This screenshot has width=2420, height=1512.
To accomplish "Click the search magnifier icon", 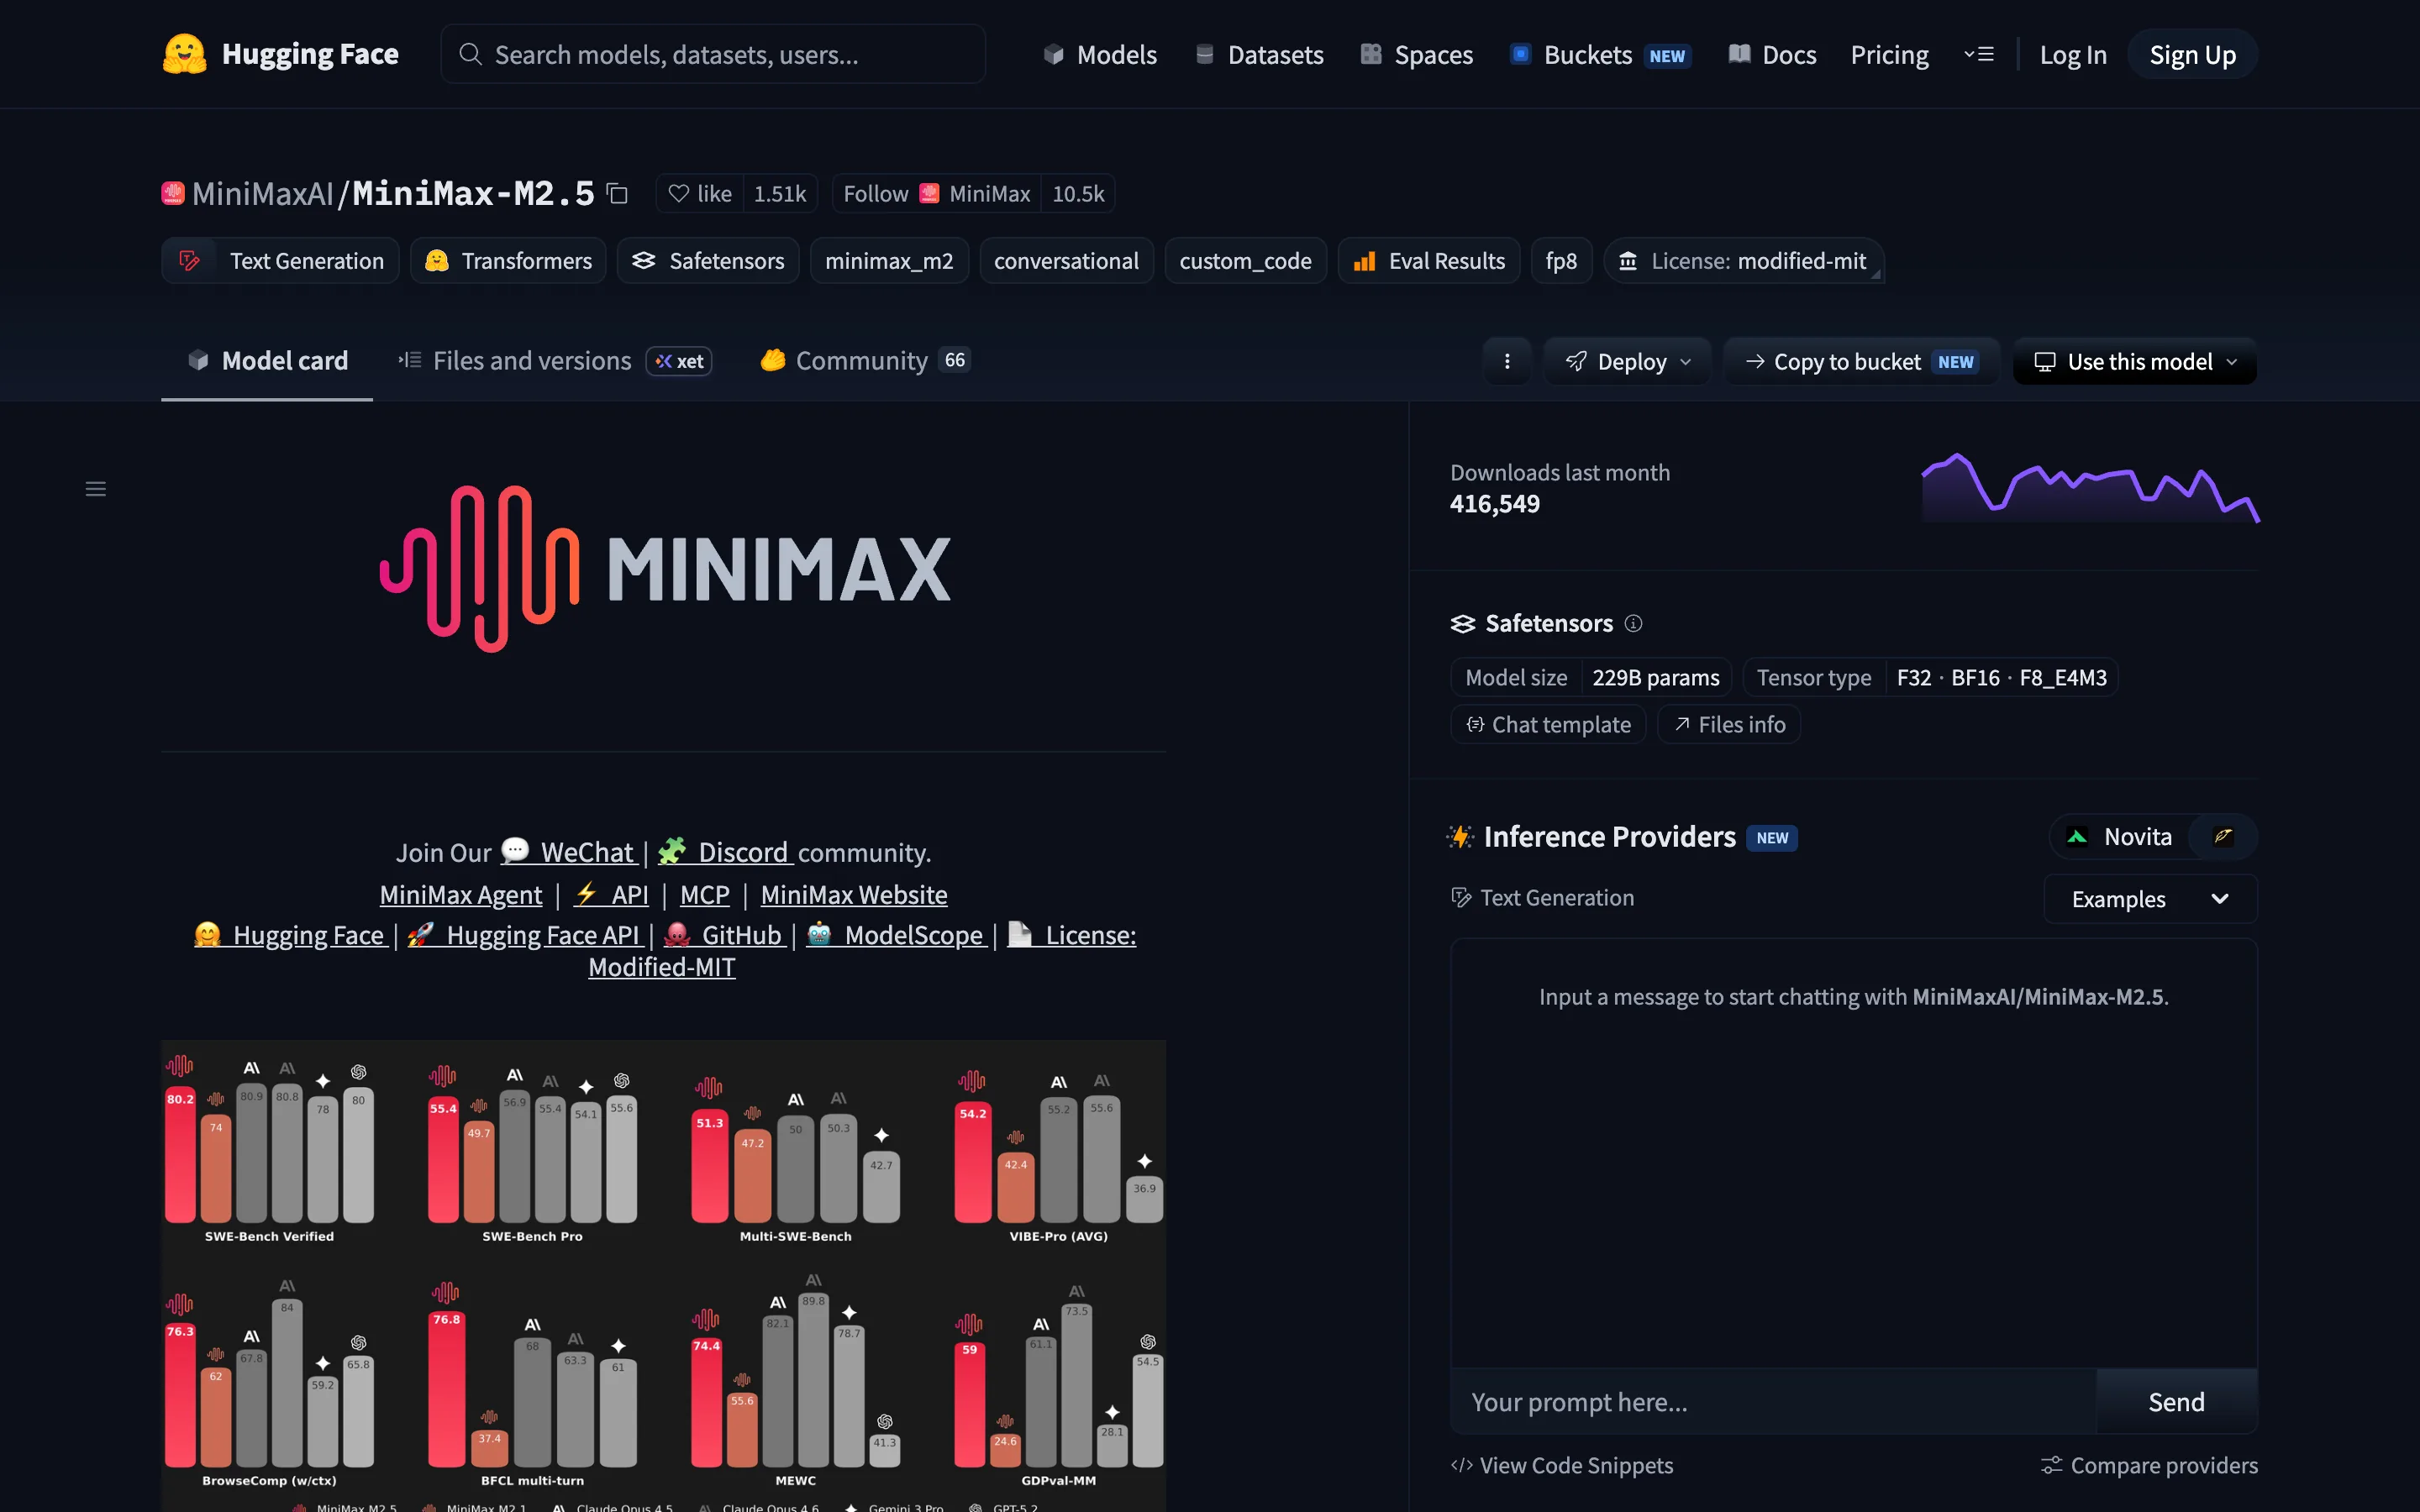I will click(470, 54).
